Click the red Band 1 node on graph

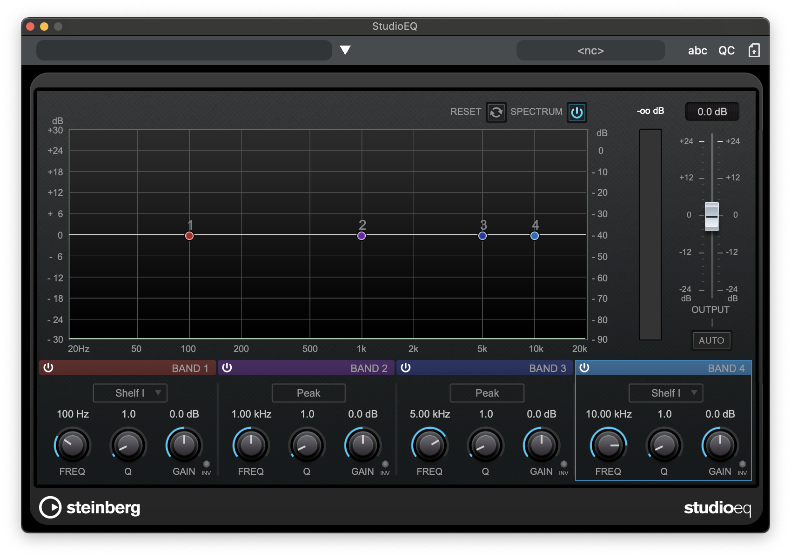pos(189,236)
